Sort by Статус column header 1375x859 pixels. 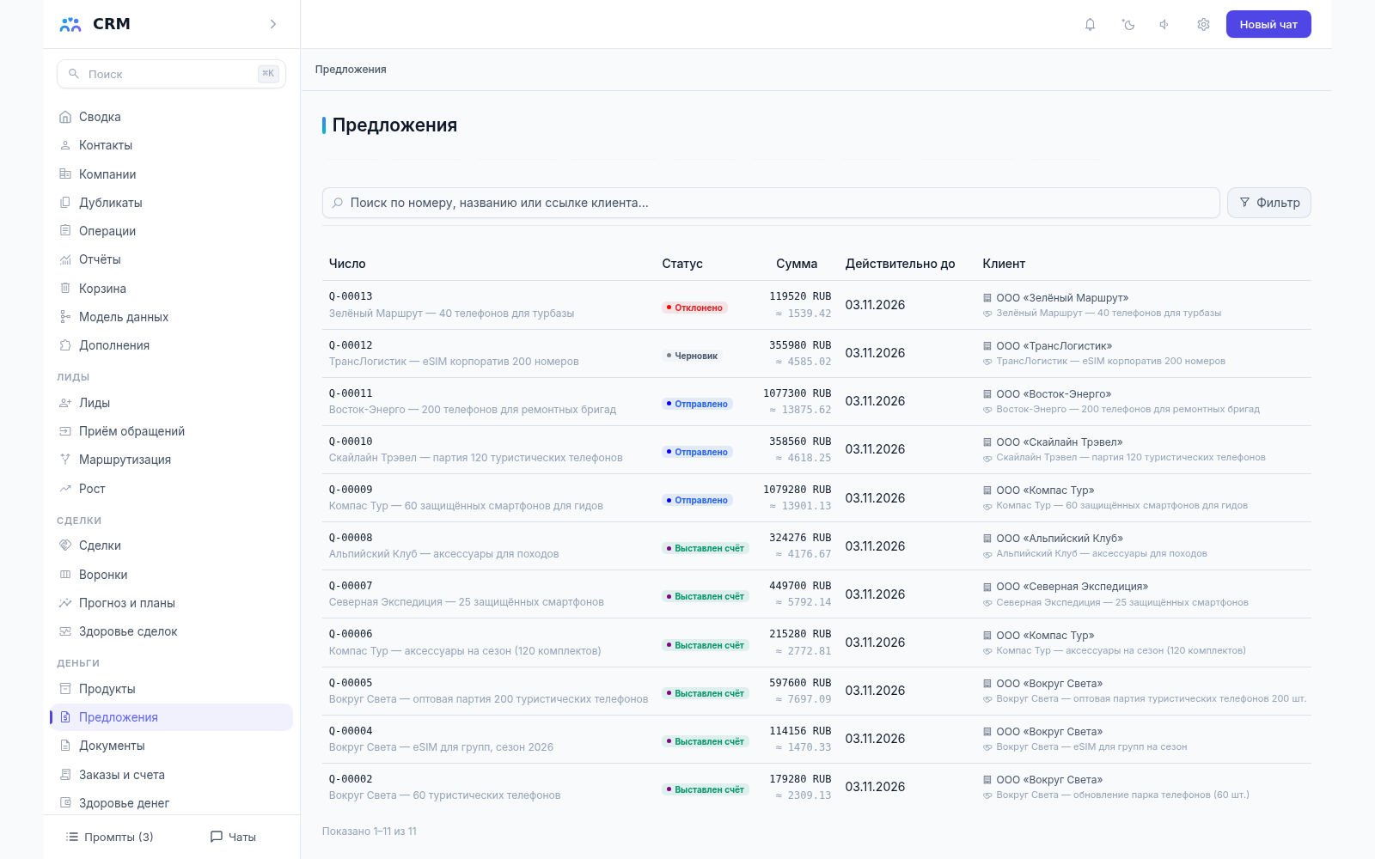tap(682, 264)
